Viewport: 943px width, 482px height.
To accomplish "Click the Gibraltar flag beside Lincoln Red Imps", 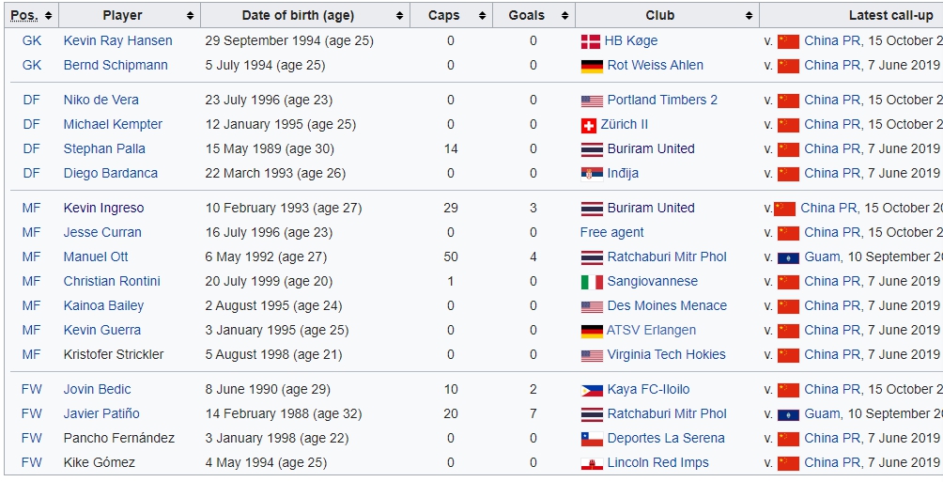I will point(592,463).
